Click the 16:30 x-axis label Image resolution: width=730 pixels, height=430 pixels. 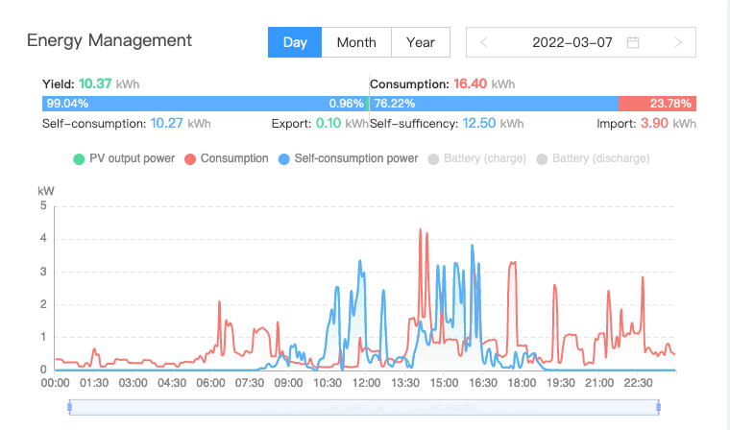[483, 383]
